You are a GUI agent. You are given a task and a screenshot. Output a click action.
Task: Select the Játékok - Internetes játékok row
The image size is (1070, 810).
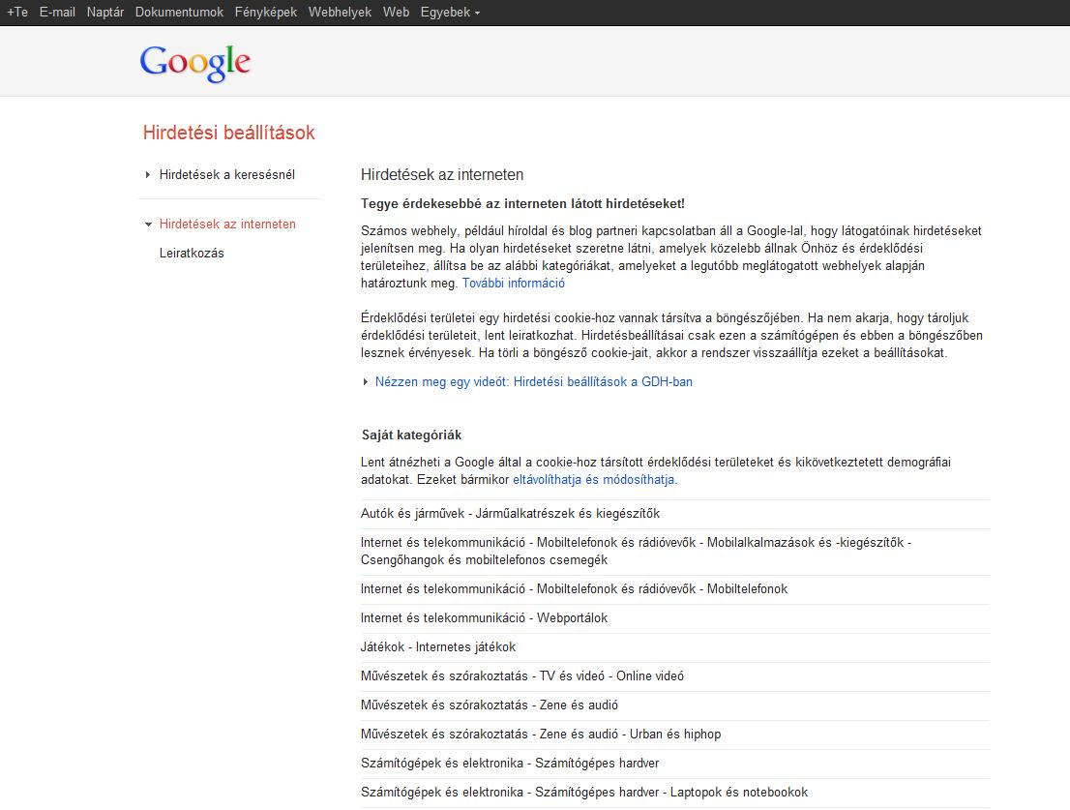pos(675,646)
